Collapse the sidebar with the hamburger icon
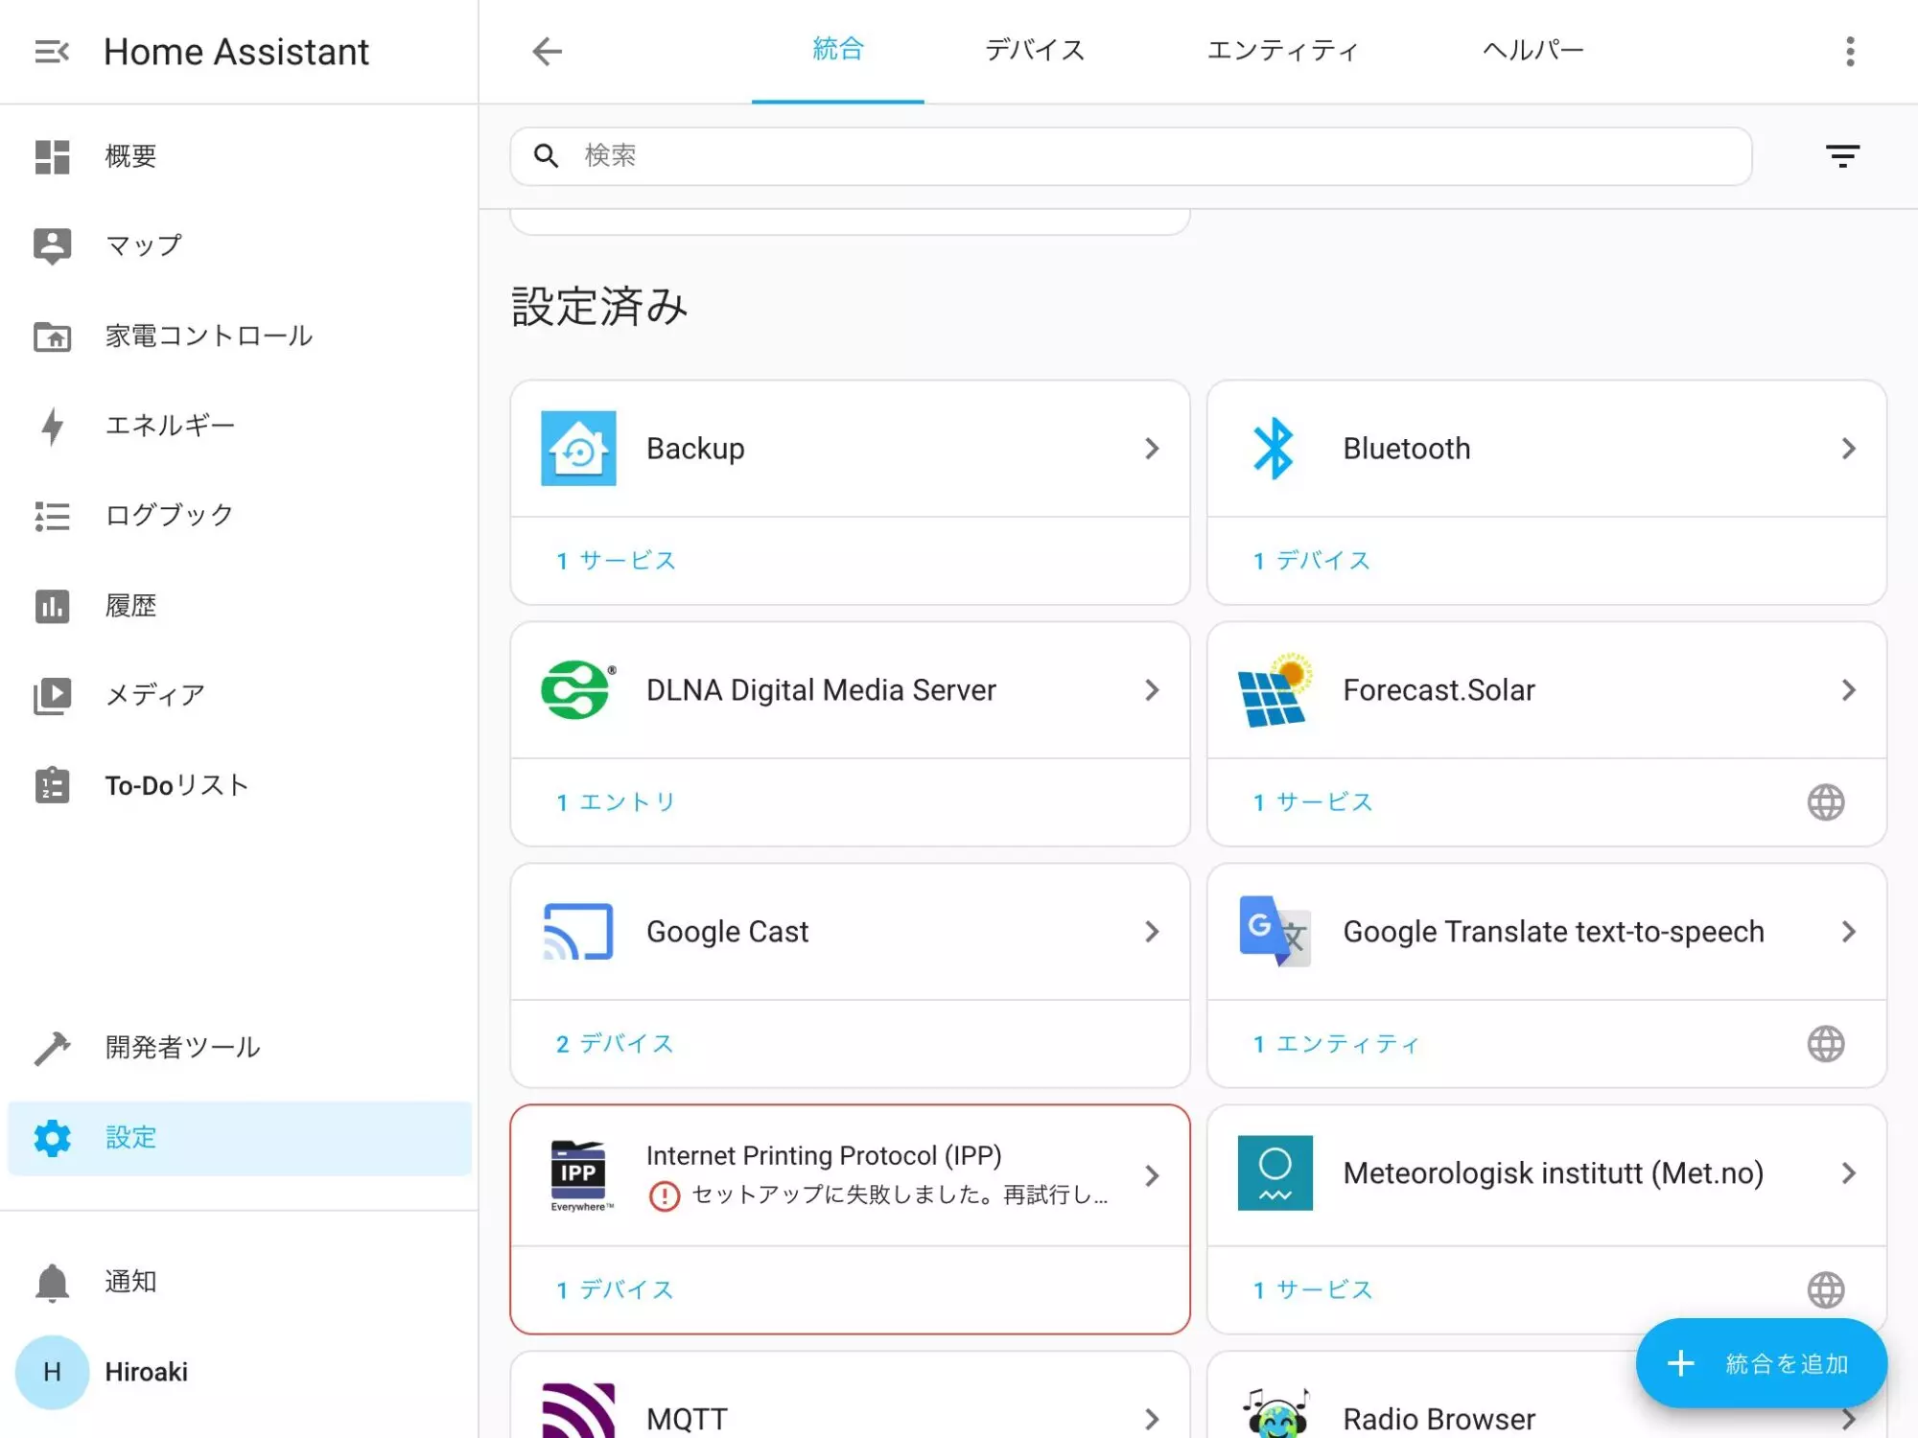Image resolution: width=1918 pixels, height=1438 pixels. pos(52,52)
